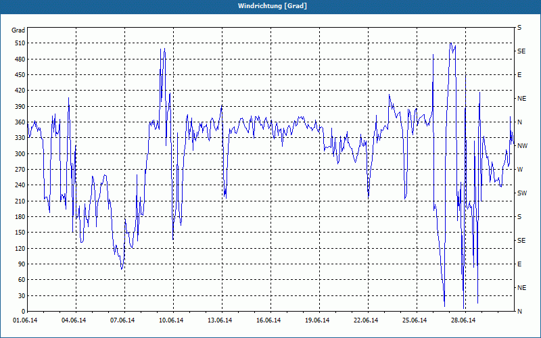Select the 120 y-axis value
This screenshot has height=338, width=541.
[20, 248]
